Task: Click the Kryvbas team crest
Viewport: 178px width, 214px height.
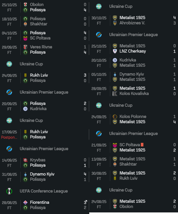Action: click(25, 160)
